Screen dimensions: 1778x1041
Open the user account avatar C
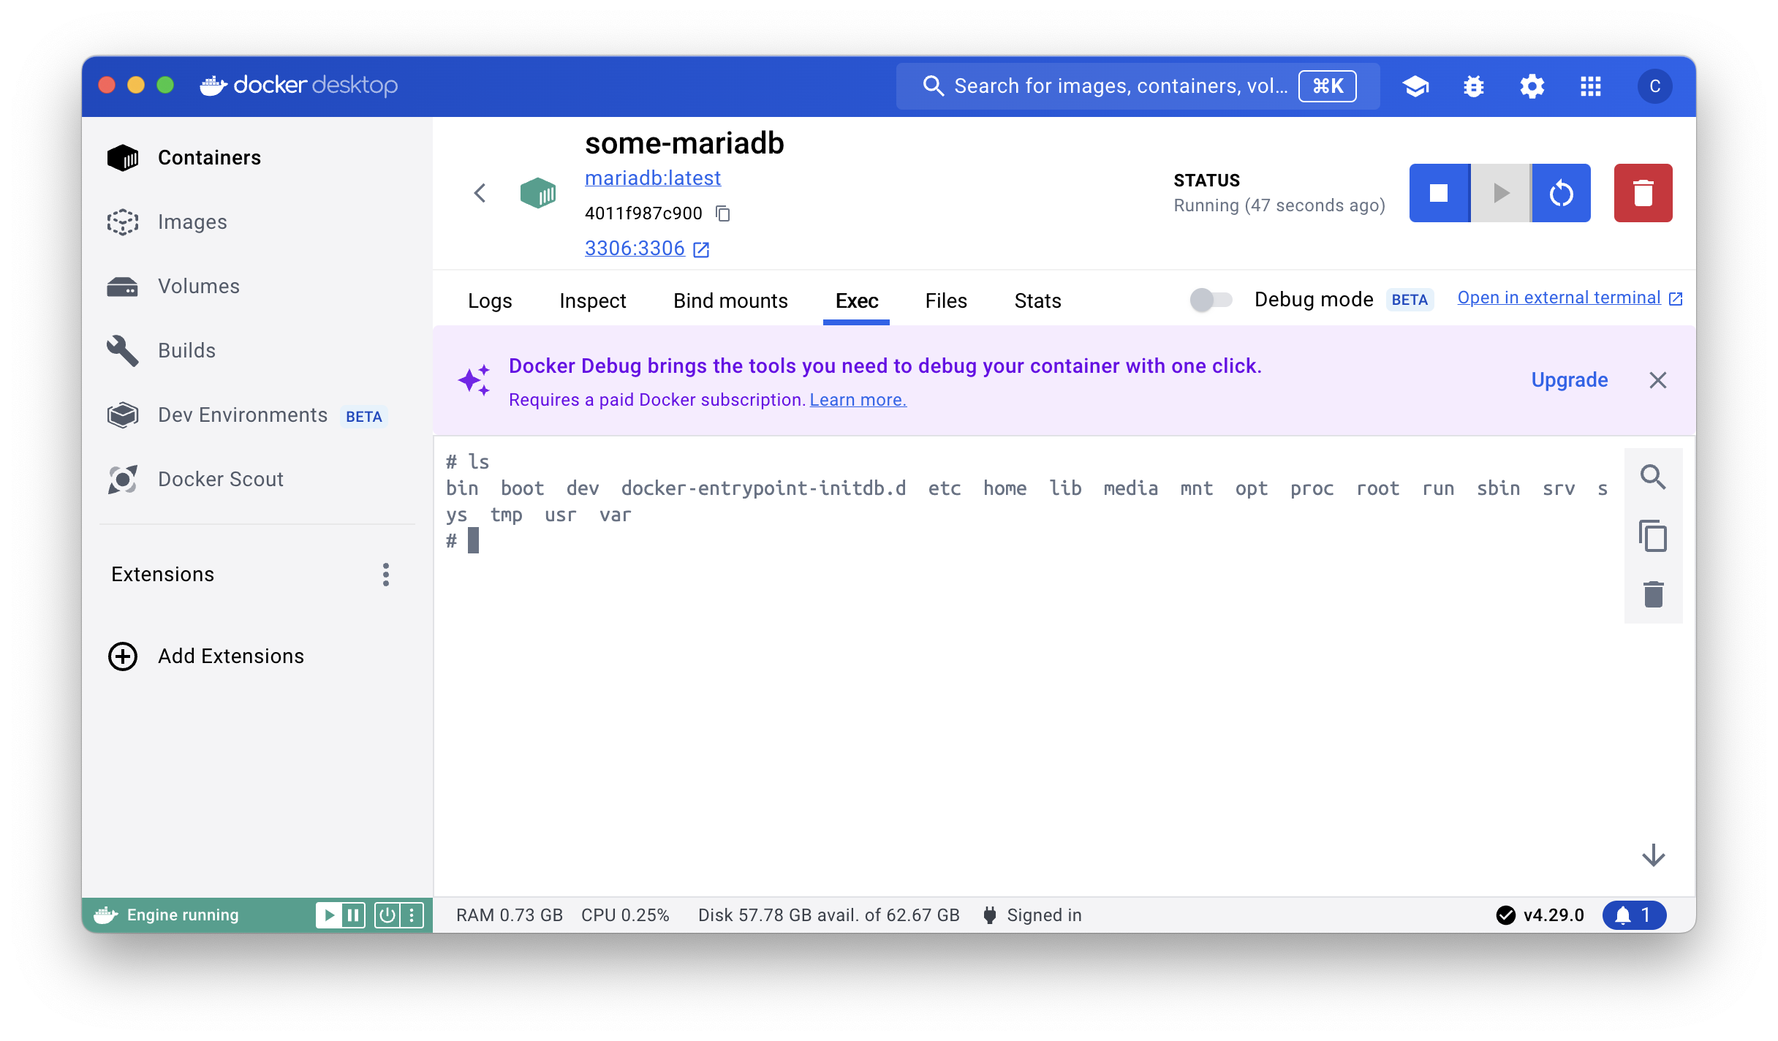(1654, 86)
